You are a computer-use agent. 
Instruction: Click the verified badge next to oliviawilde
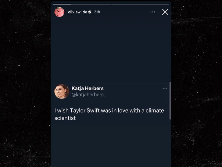[90, 12]
